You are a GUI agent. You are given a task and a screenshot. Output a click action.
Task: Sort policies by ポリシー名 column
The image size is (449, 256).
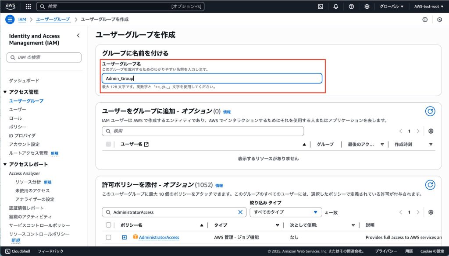pyautogui.click(x=202, y=225)
